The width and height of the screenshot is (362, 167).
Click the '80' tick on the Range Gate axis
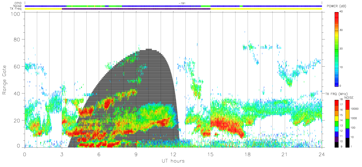point(17,39)
